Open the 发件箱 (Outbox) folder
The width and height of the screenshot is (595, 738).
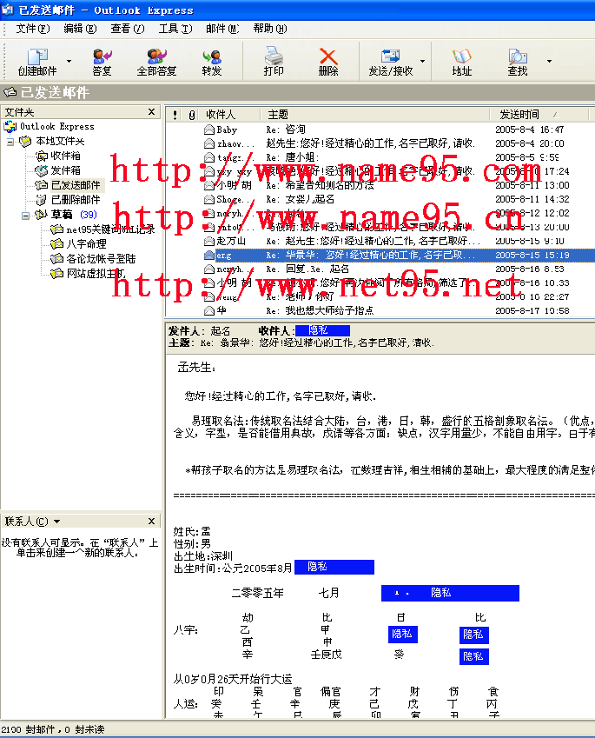pyautogui.click(x=65, y=170)
